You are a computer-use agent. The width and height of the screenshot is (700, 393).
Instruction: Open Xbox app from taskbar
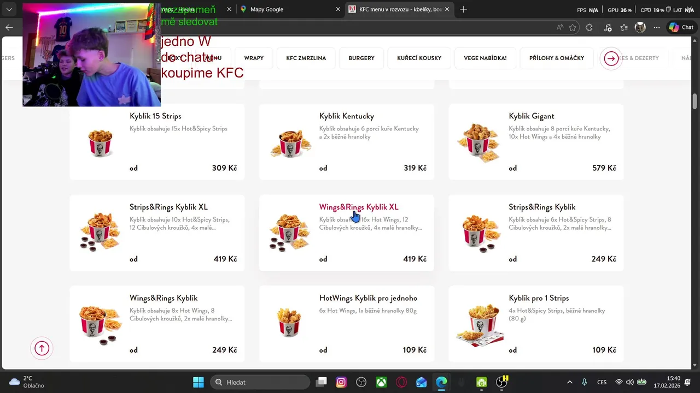tap(381, 382)
